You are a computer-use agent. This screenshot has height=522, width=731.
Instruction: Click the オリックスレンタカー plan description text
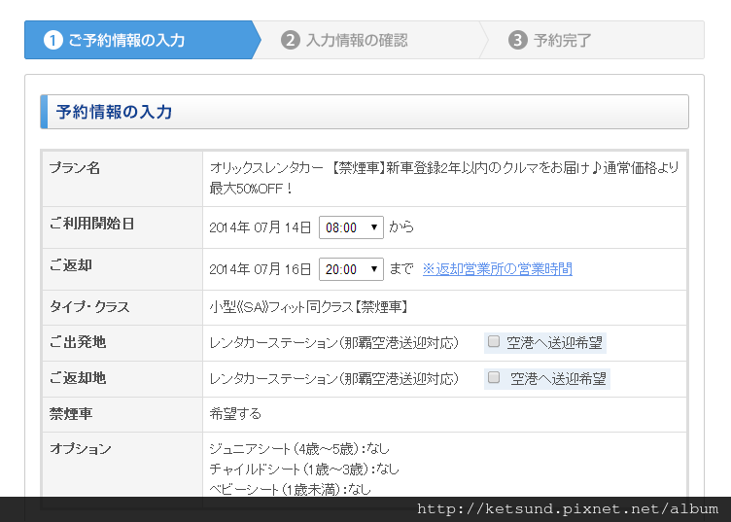(444, 178)
